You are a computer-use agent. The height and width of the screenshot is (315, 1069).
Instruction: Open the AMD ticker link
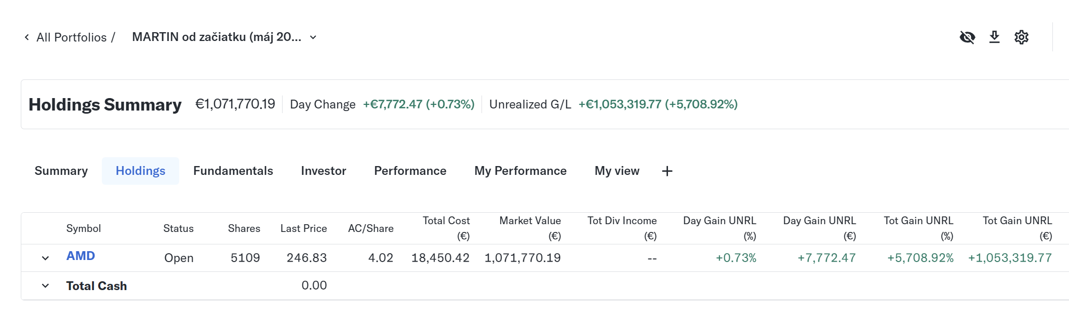click(x=81, y=256)
